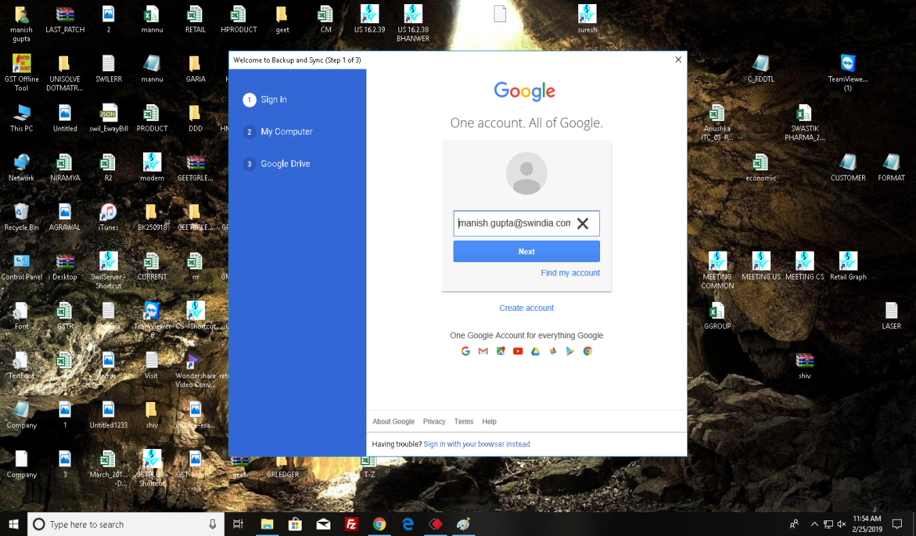Select the TeamViewer (1) desktop icon
916x536 pixels.
pyautogui.click(x=848, y=73)
